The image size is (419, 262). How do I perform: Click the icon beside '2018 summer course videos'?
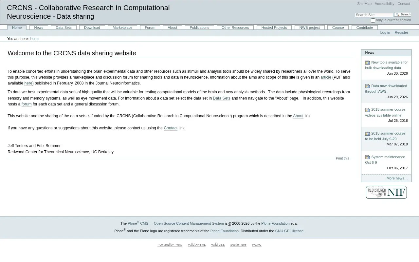click(367, 110)
